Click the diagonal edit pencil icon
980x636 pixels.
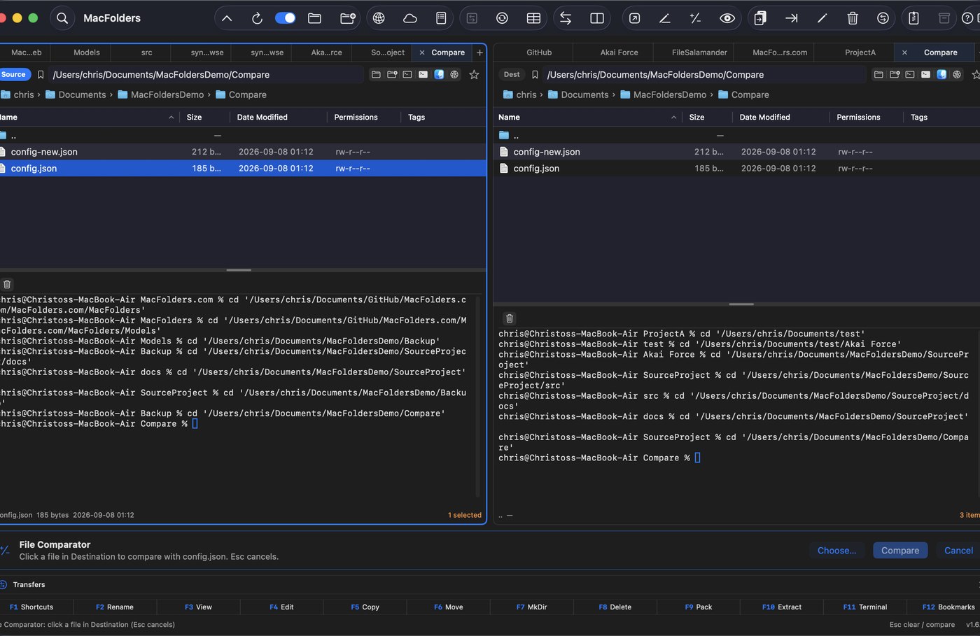pyautogui.click(x=822, y=18)
